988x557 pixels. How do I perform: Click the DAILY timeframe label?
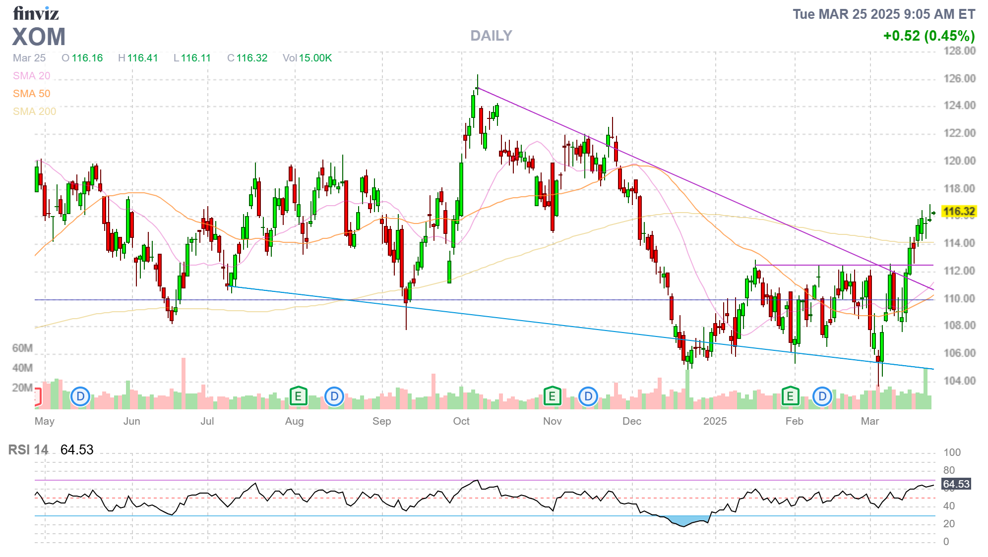[x=491, y=36]
